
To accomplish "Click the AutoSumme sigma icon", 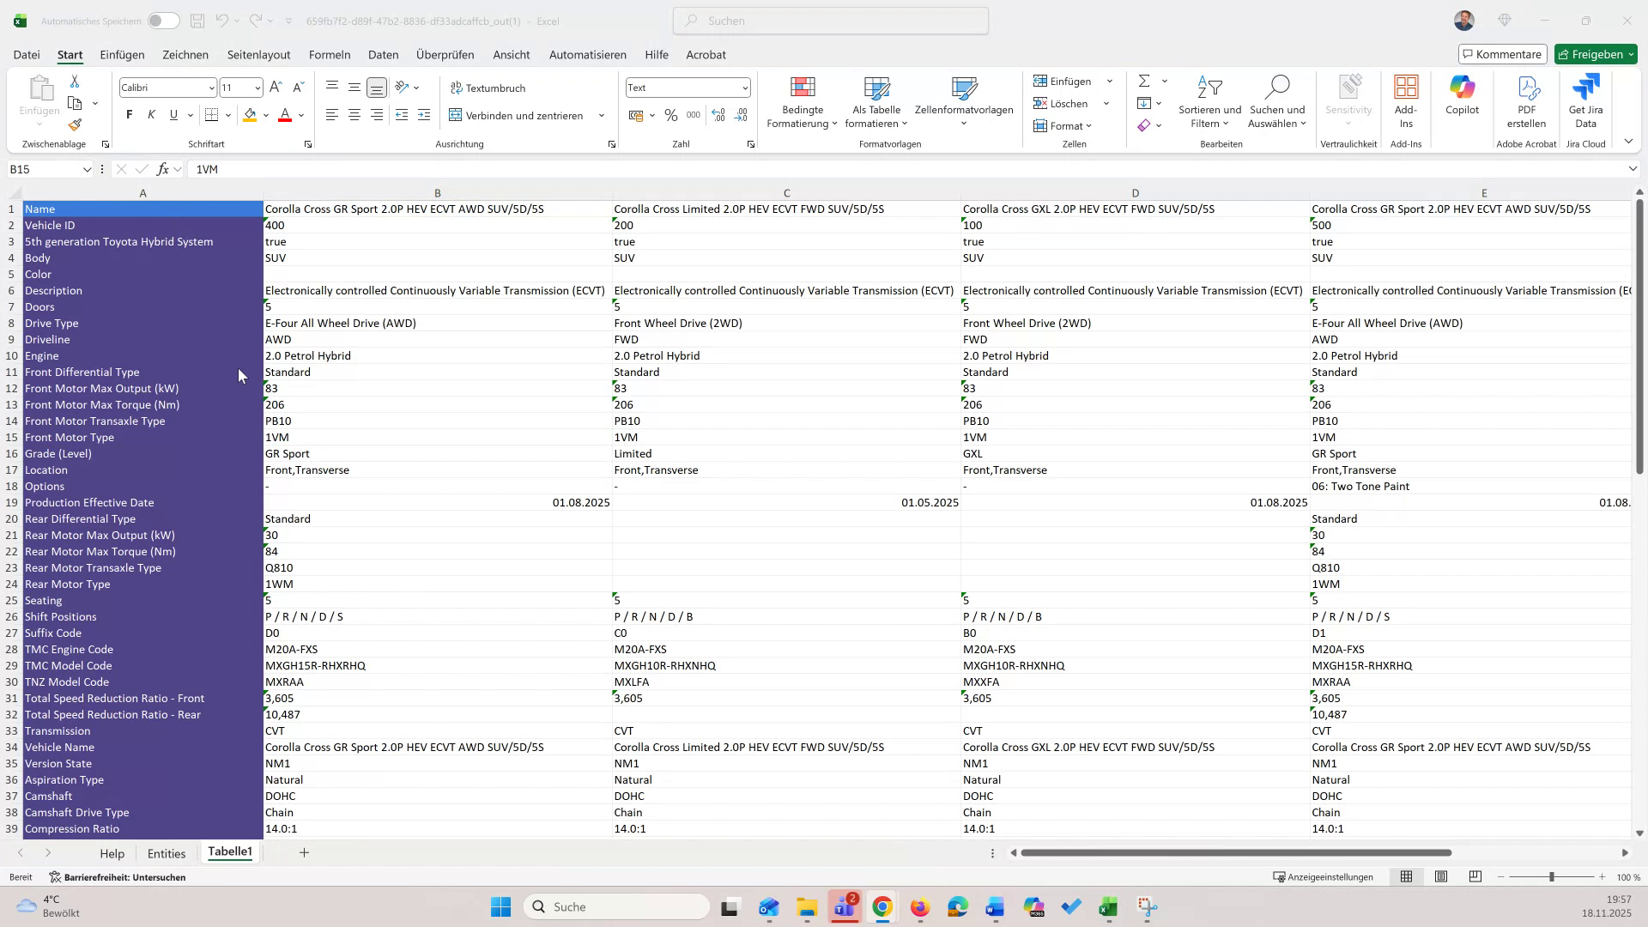I will [1145, 81].
